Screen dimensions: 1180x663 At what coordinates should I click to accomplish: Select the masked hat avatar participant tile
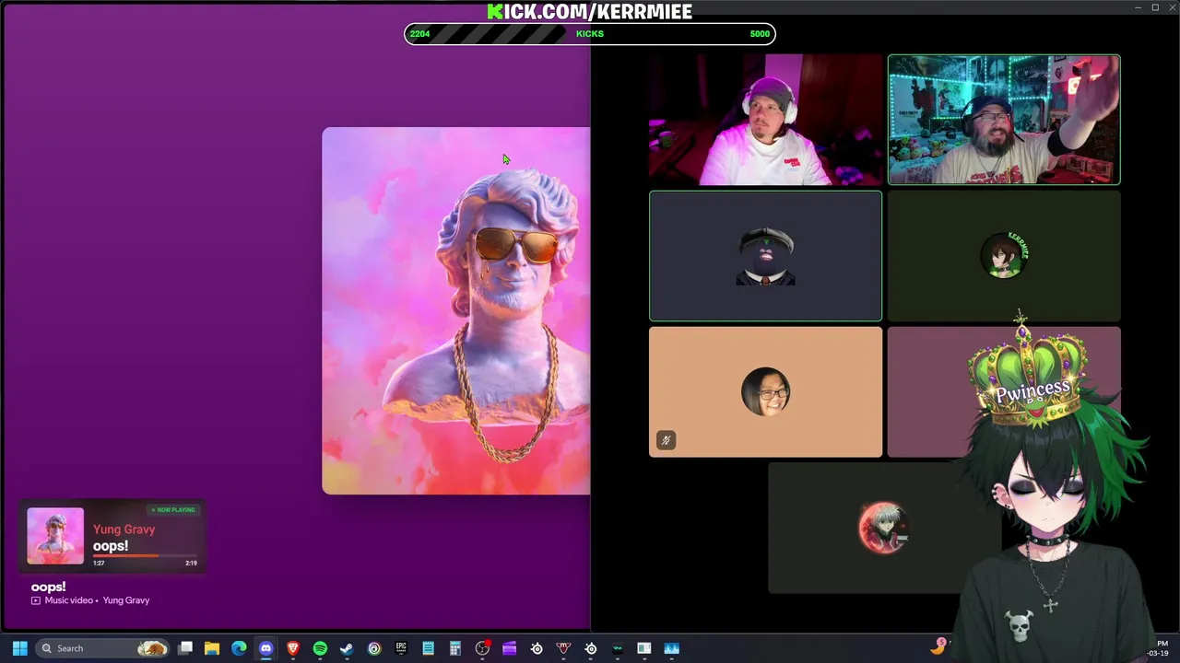point(765,256)
